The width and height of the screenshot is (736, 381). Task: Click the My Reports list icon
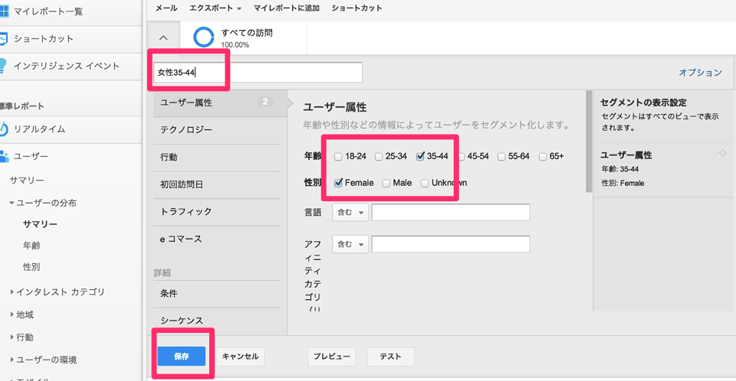coord(4,11)
